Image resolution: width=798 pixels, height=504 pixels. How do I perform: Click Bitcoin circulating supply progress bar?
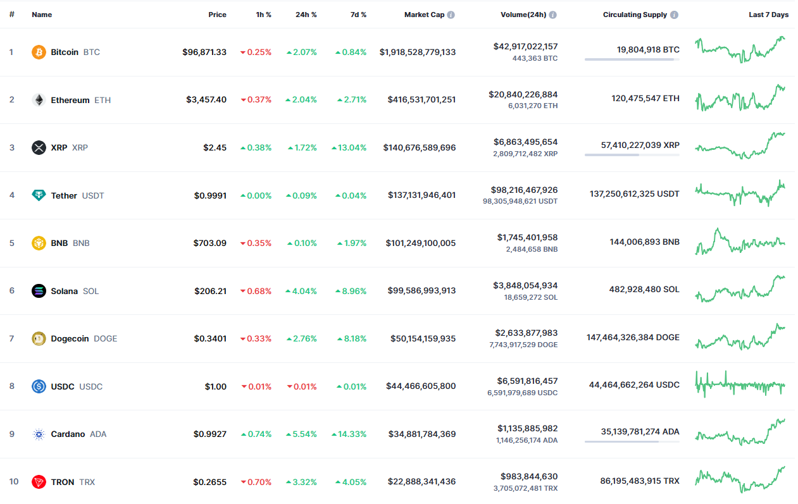point(632,59)
